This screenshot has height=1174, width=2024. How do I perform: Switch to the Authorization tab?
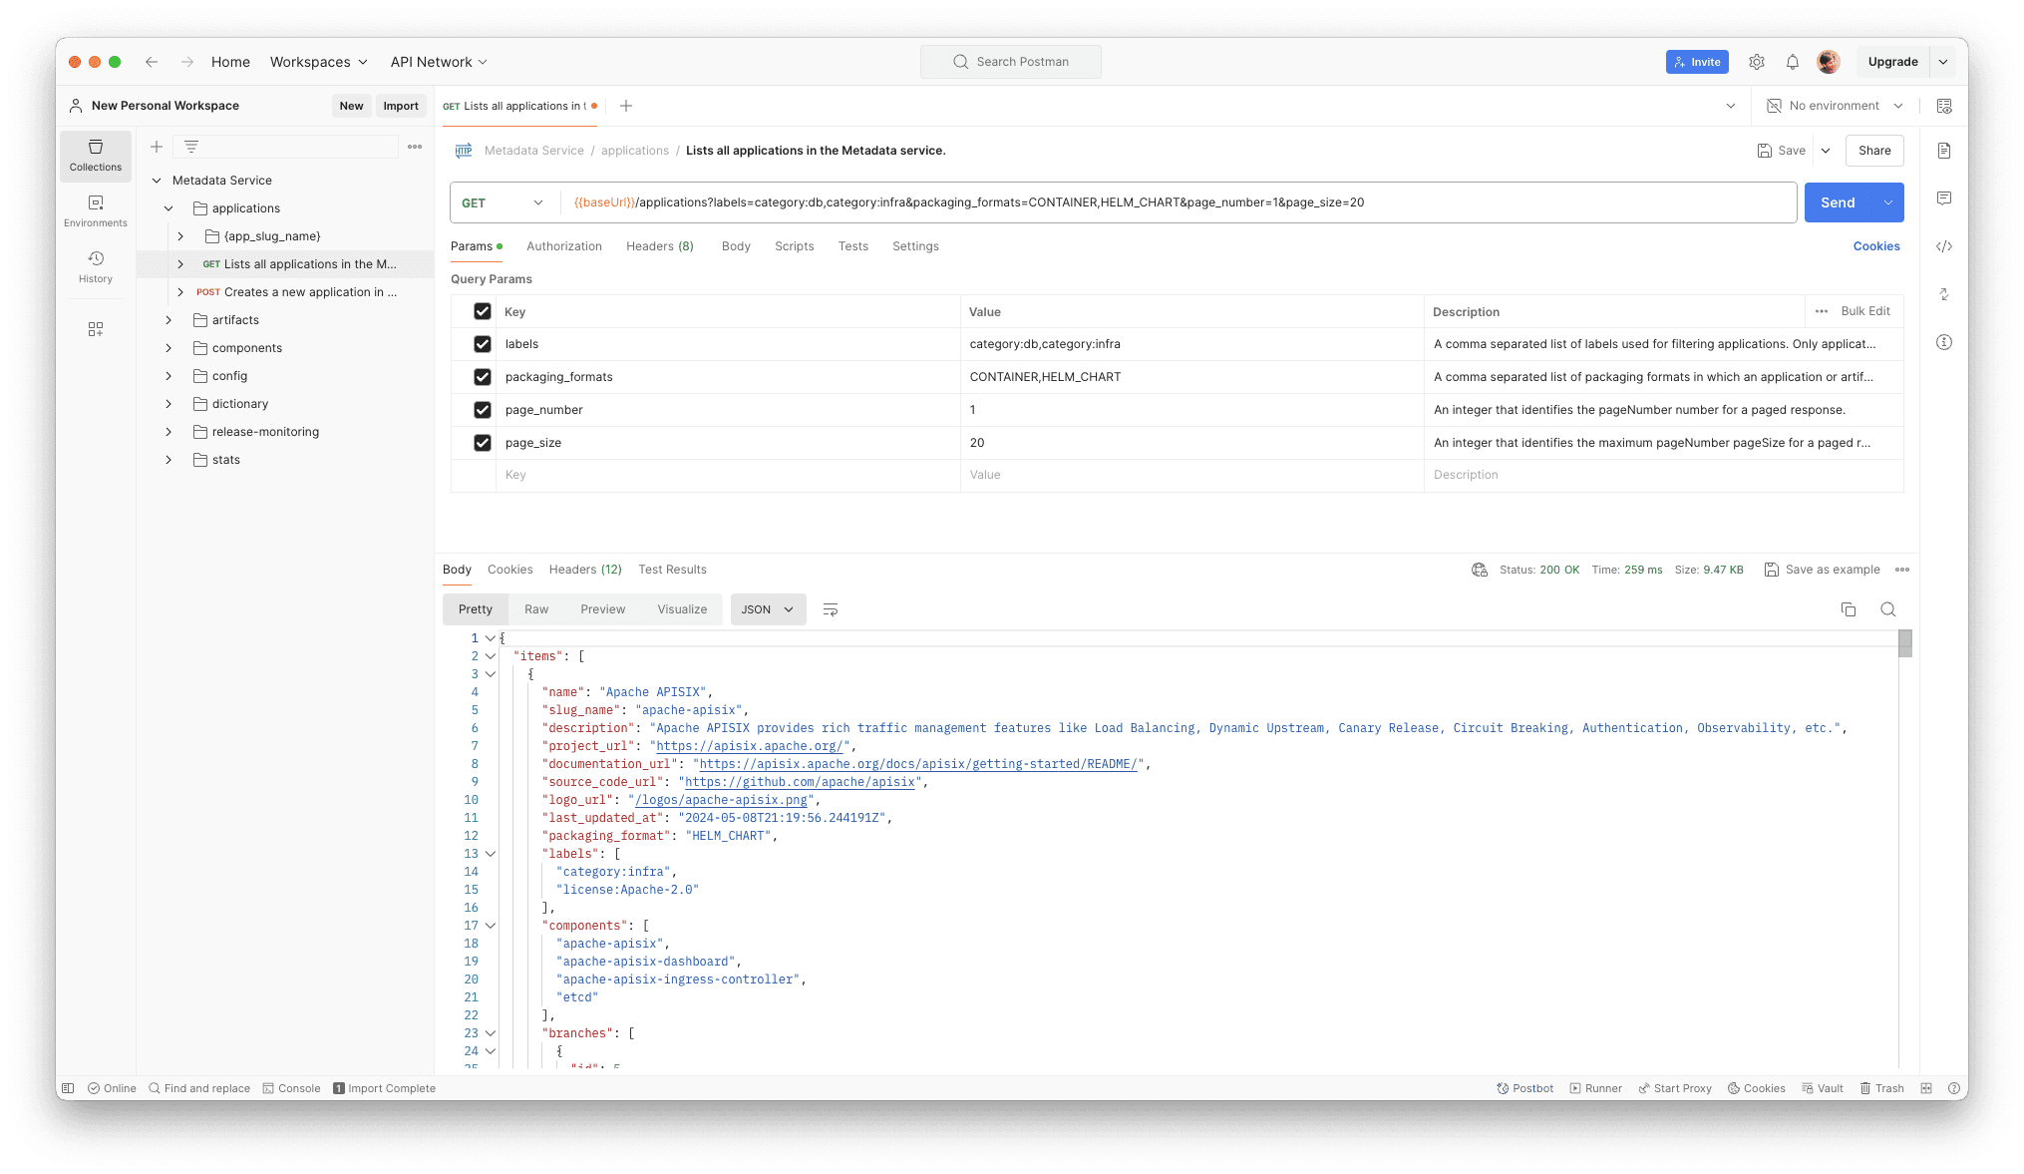pos(564,246)
